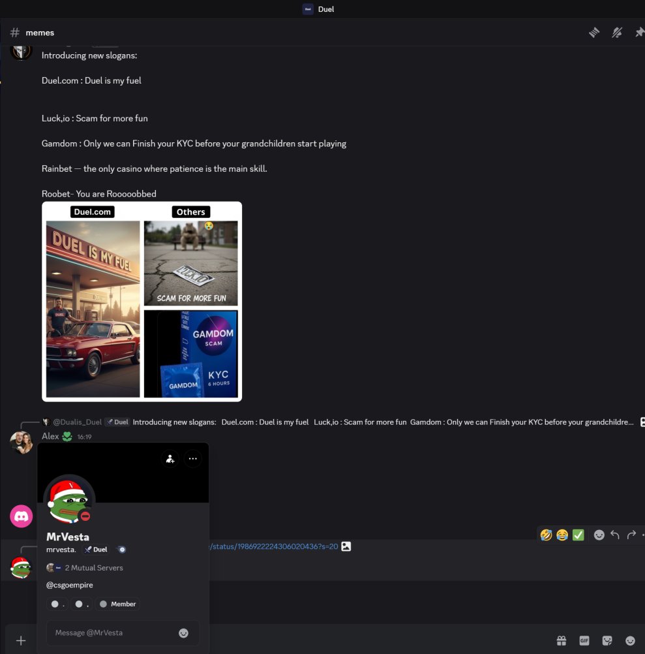
Task: Click the 'Duel.com : Duel is my fuel' line
Action: (x=91, y=80)
